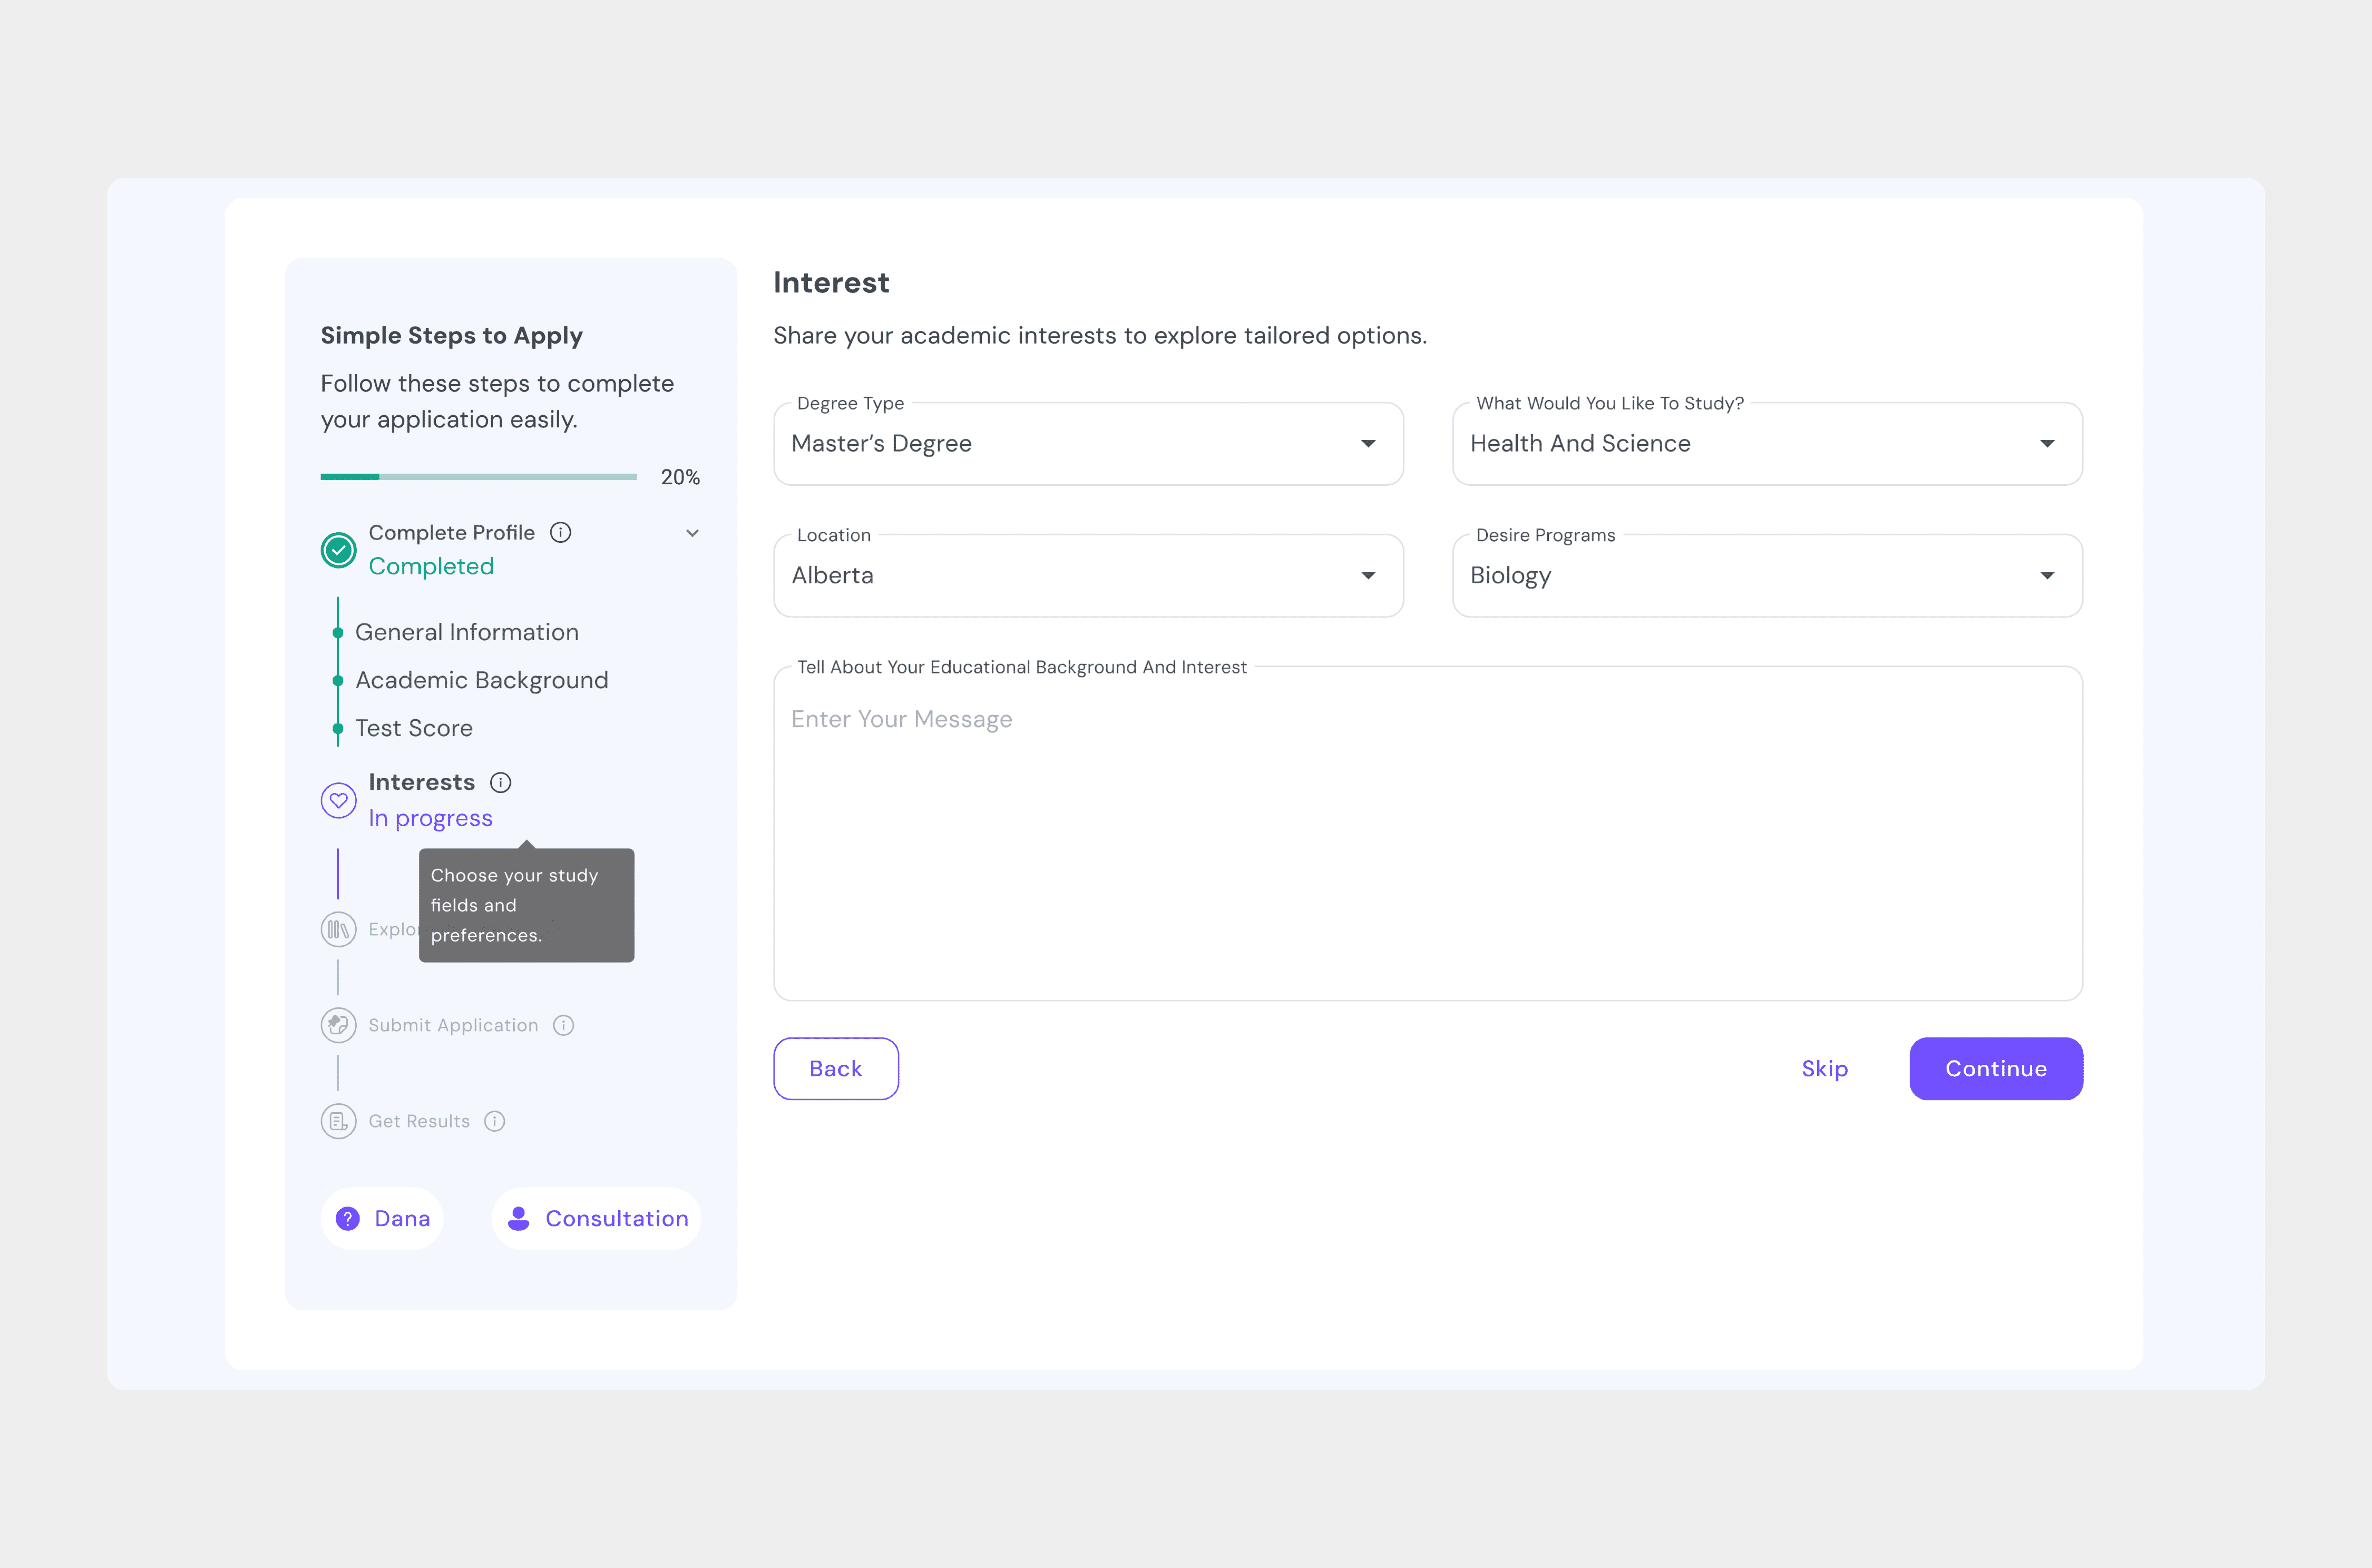Viewport: 2372px width, 1568px height.
Task: Select General Information sub-step
Action: [x=467, y=632]
